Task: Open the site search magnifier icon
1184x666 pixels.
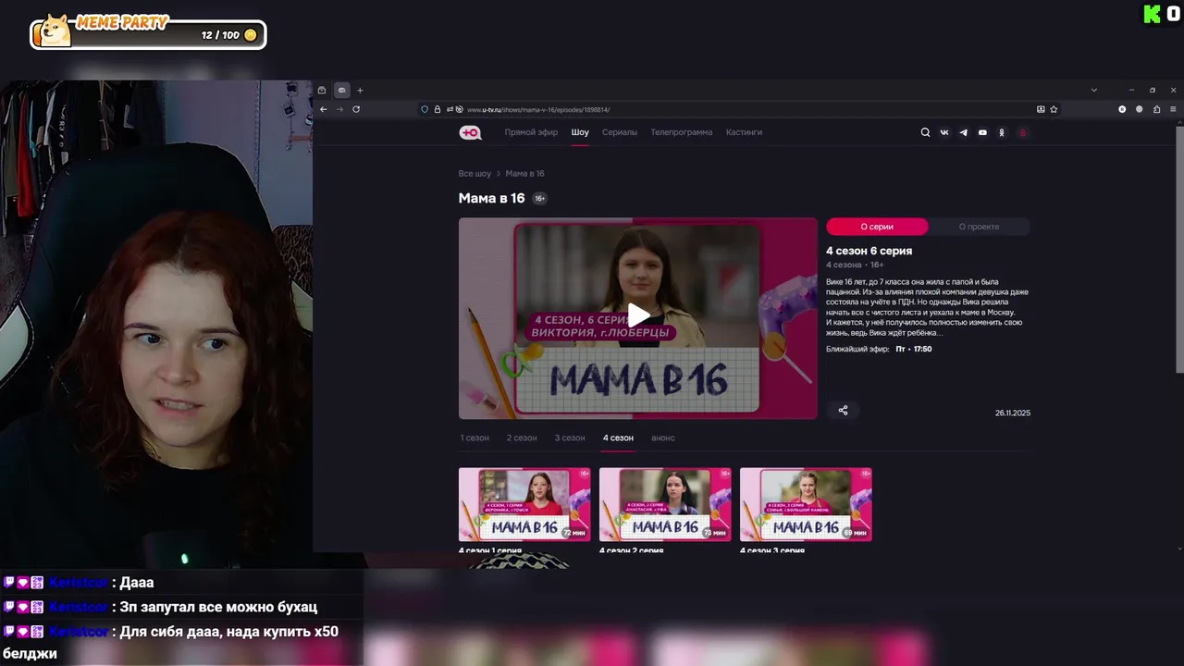Action: 925,132
